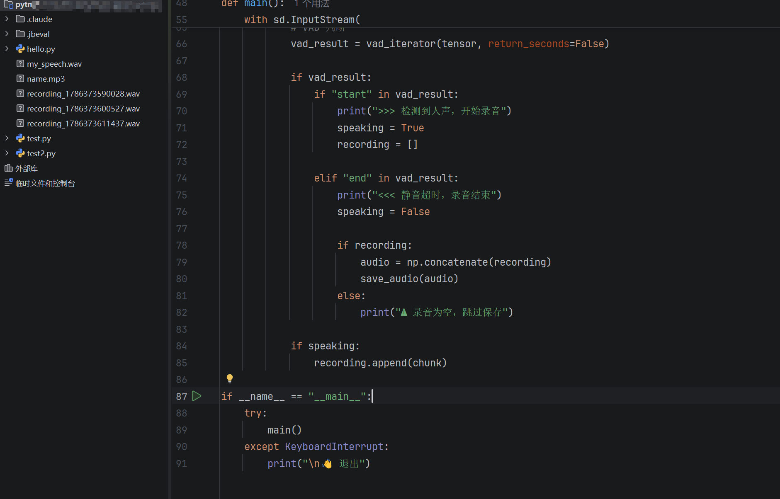Click the vad_iterator function call

point(401,44)
